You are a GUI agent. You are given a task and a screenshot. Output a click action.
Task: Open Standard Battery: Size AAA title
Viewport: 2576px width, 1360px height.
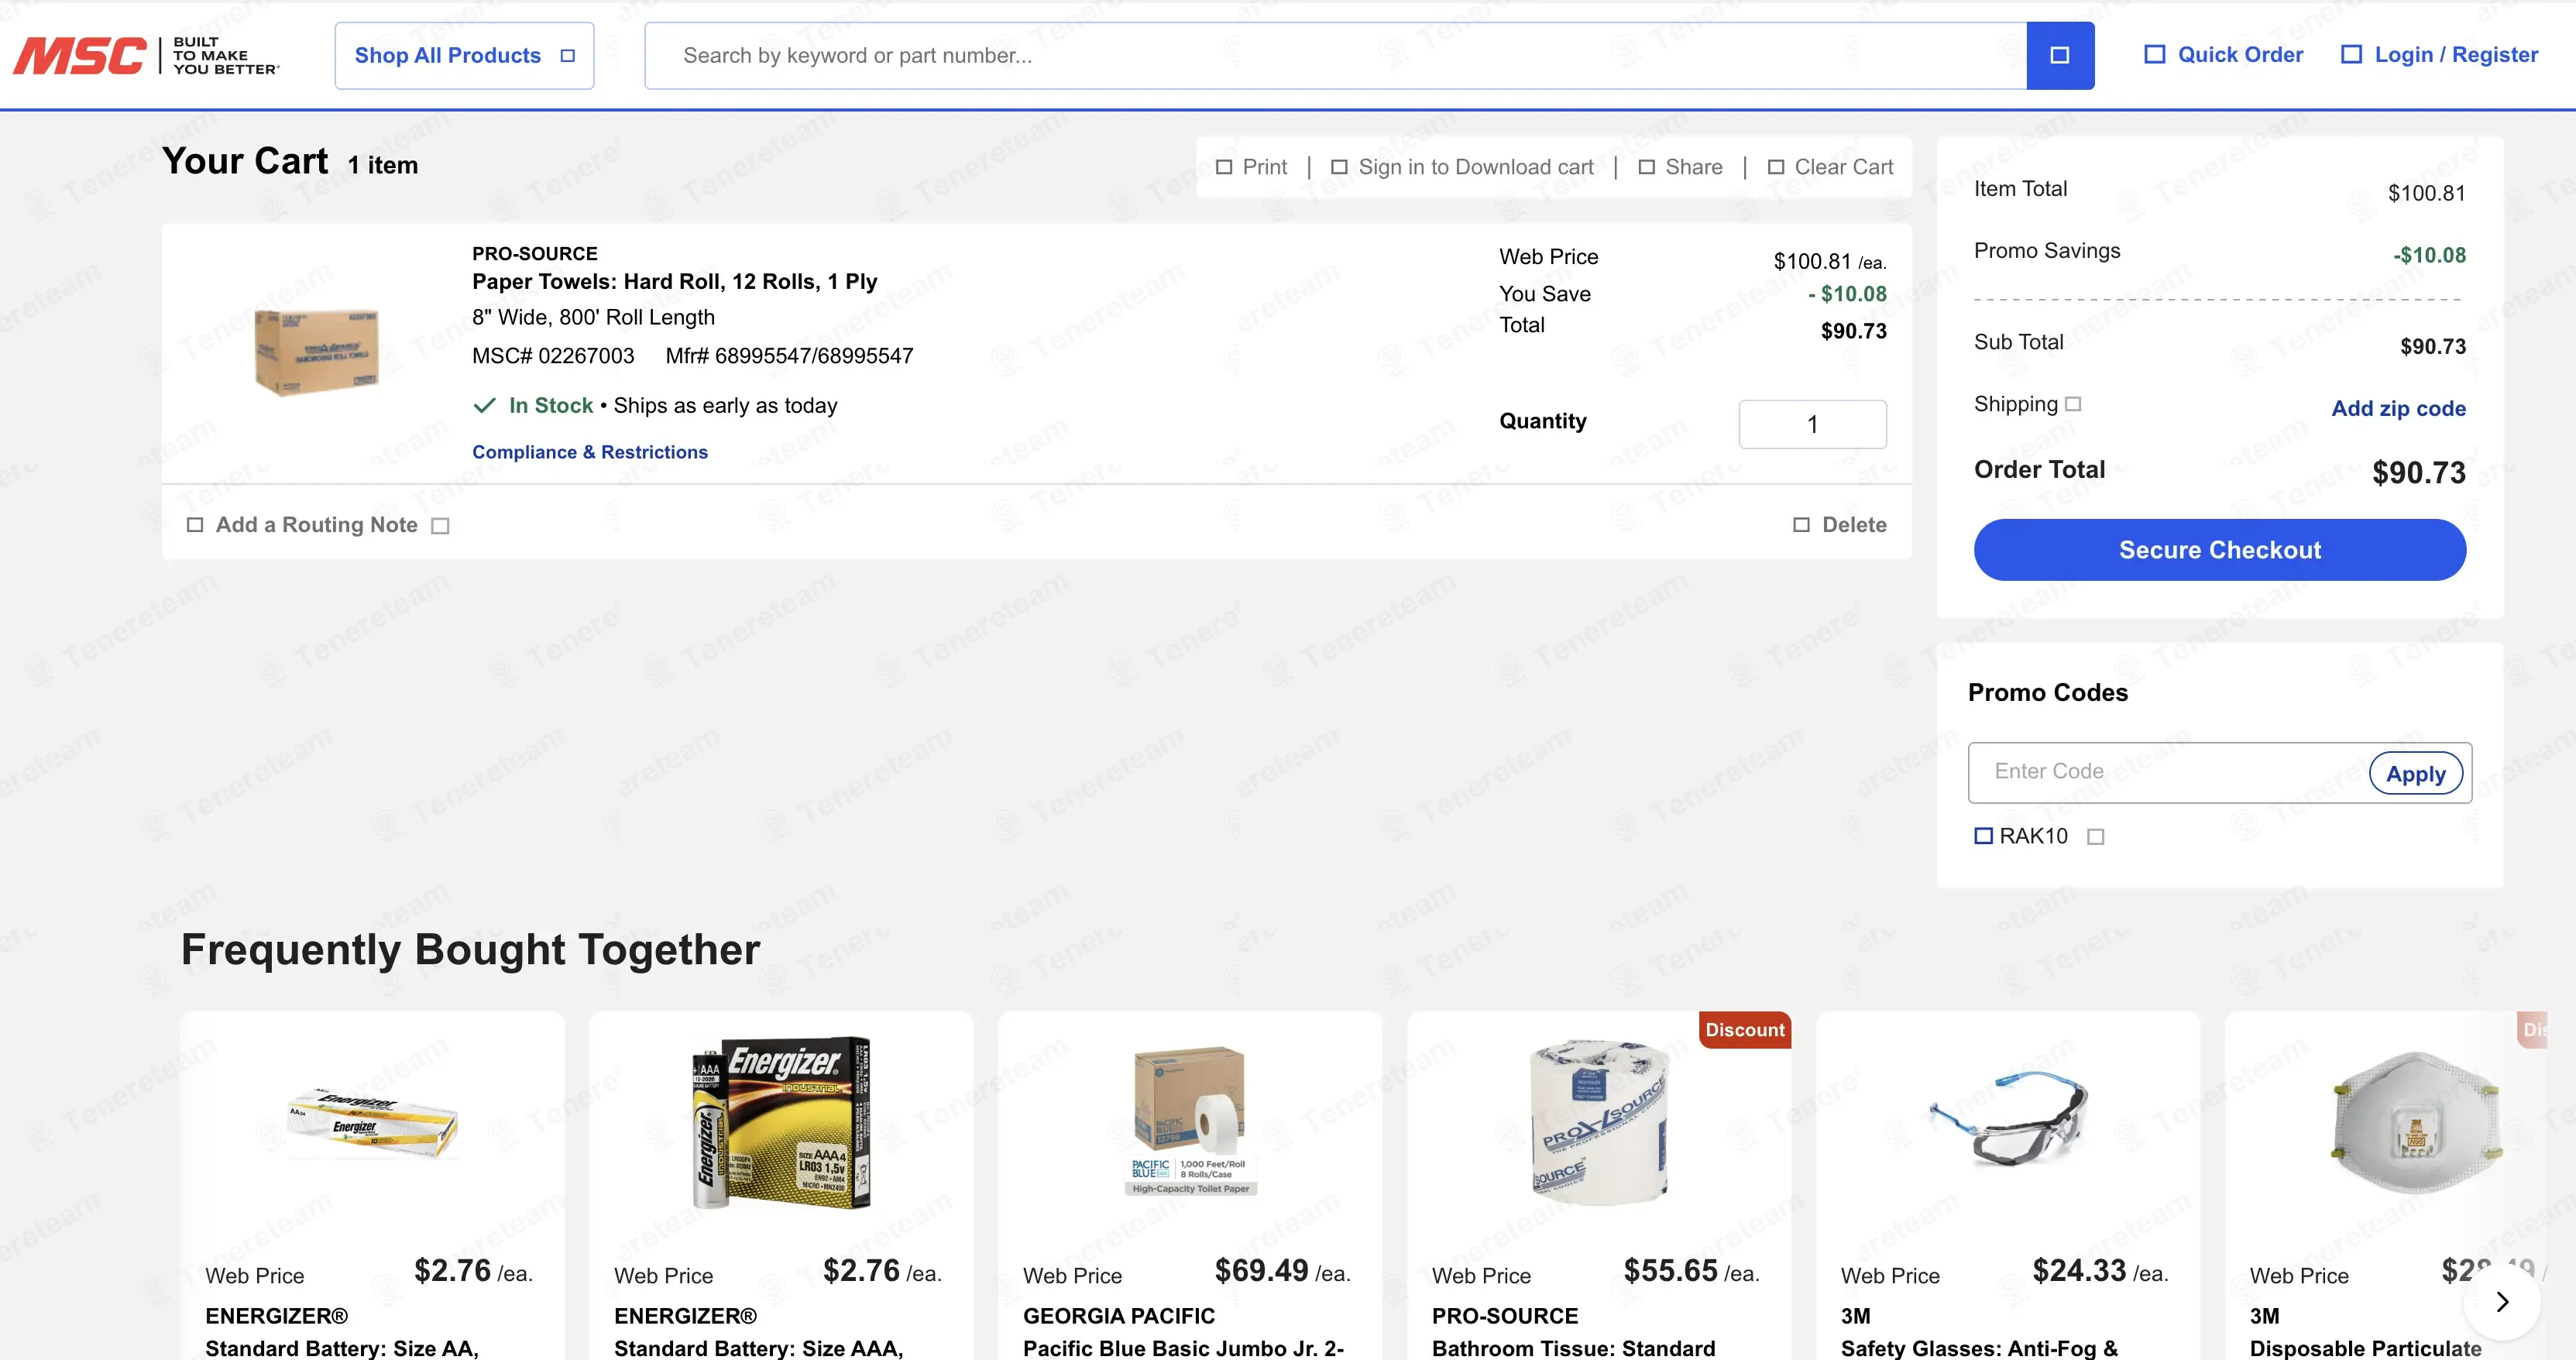758,1348
